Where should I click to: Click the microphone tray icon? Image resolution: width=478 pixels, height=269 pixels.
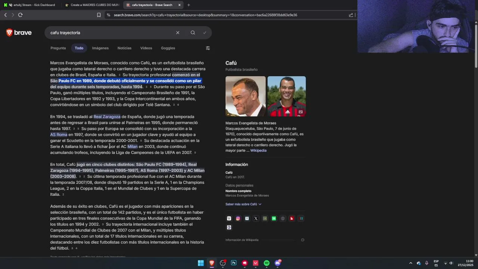[426, 263]
